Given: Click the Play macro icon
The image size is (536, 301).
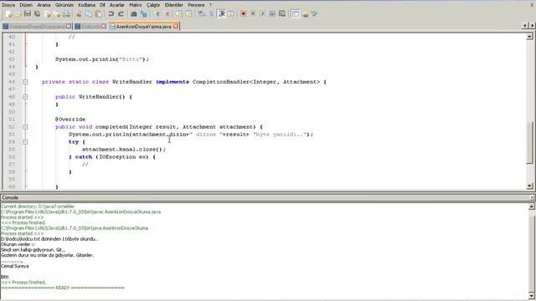Looking at the screenshot, I should tap(262, 14).
